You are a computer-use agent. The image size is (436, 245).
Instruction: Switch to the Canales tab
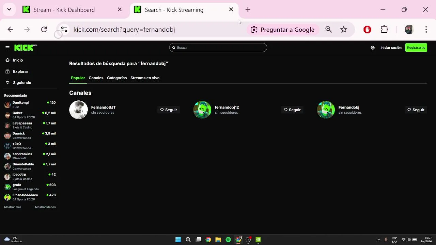tap(96, 78)
